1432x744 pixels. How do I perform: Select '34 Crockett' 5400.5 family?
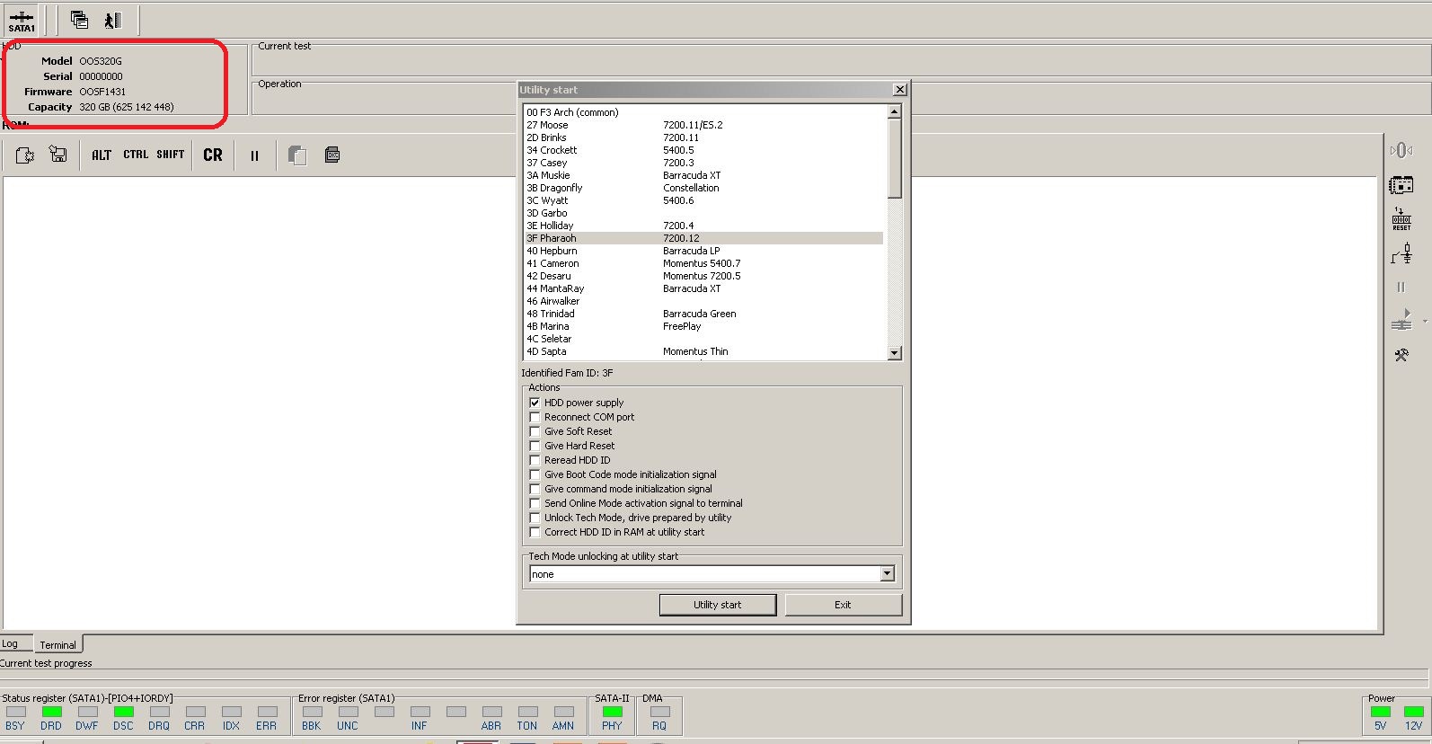(704, 150)
